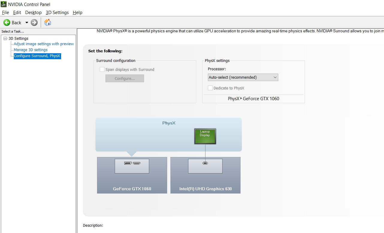Open Manage 3D settings page
Viewport: 384px width, 233px height.
31,50
